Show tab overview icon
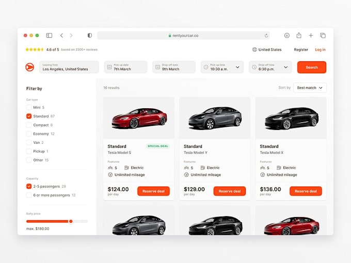Image resolution: width=351 pixels, height=263 pixels. (323, 36)
